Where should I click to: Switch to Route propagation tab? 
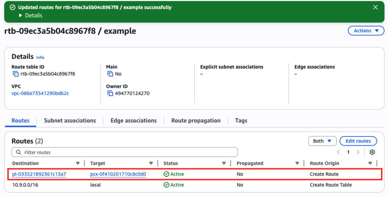pyautogui.click(x=196, y=121)
